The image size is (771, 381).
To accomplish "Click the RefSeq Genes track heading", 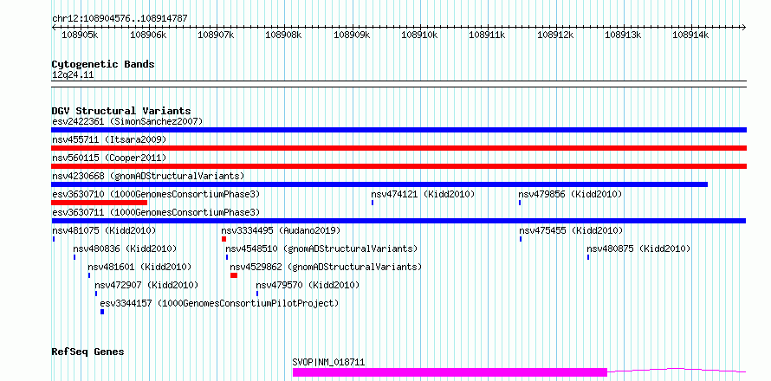I will coord(87,352).
